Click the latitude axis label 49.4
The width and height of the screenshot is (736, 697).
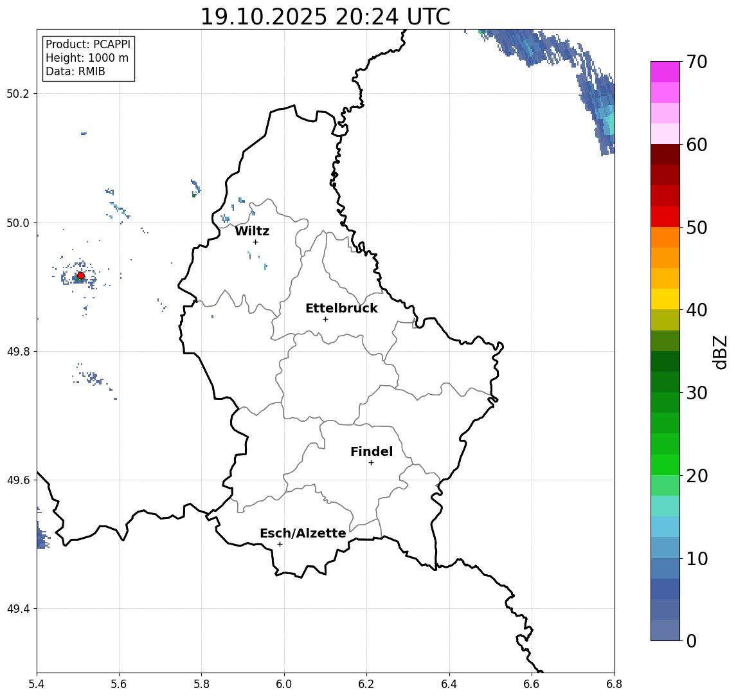click(x=18, y=609)
